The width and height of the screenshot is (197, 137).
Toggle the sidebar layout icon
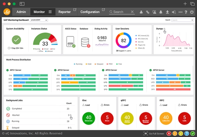[22, 4]
